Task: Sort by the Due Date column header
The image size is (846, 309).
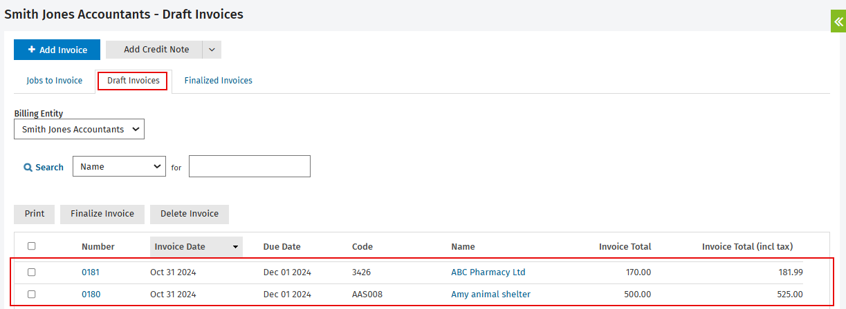Action: tap(282, 247)
